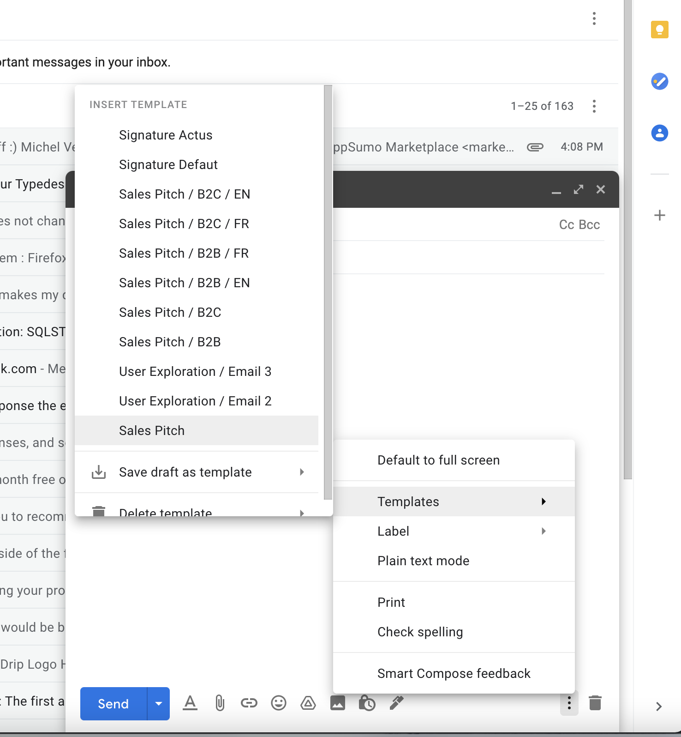Insert files using Google Drive icon
This screenshot has height=737, width=681.
pos(308,703)
